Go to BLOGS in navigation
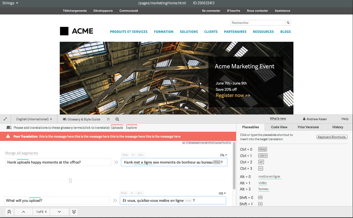The height and width of the screenshot is (218, 353). click(286, 32)
